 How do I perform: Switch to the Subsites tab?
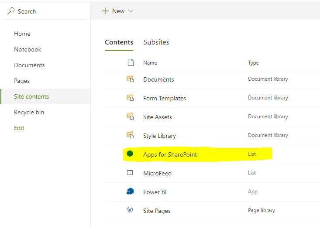[156, 42]
